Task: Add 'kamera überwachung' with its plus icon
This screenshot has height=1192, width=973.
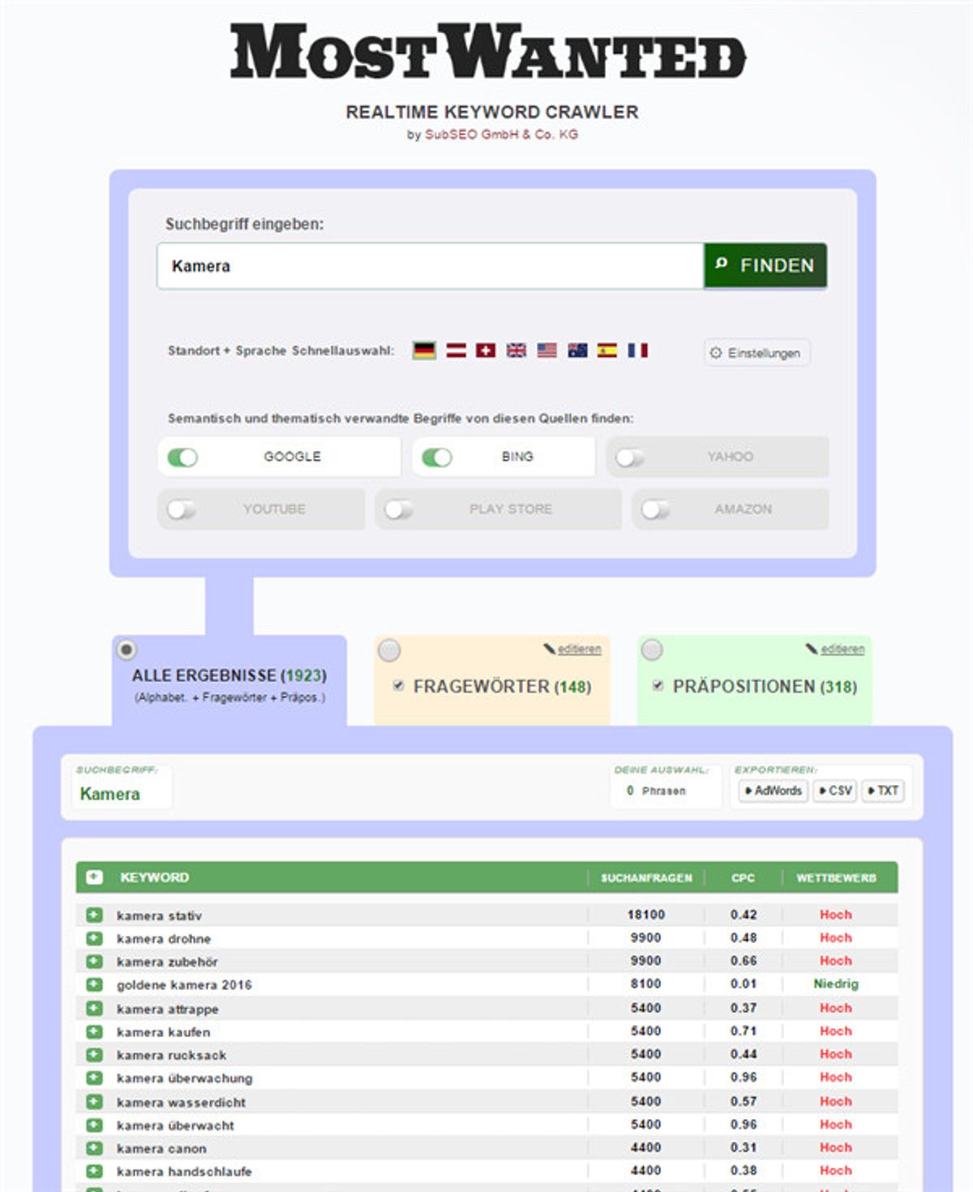Action: [x=94, y=1078]
